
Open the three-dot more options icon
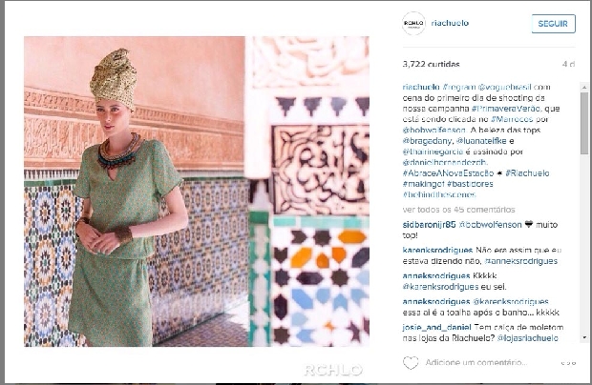568,363
